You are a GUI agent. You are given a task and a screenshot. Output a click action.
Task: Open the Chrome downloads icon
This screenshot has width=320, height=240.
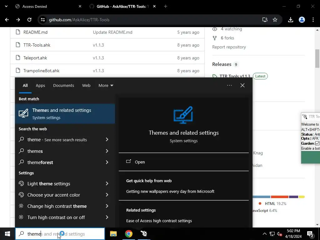[290, 20]
